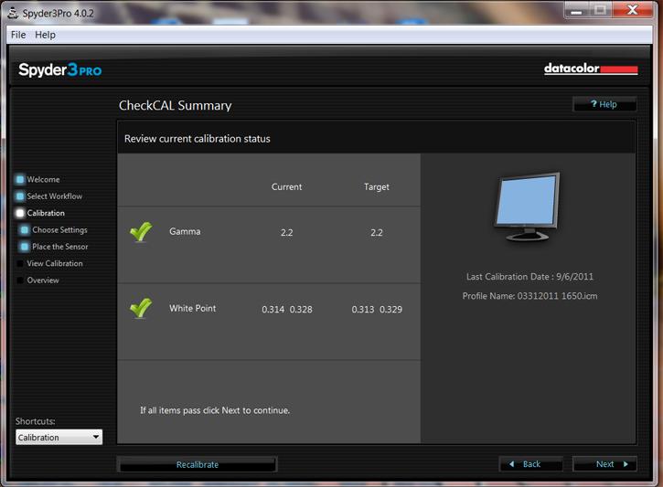Close the Spyder3Pro window
663x487 pixels.
point(633,10)
